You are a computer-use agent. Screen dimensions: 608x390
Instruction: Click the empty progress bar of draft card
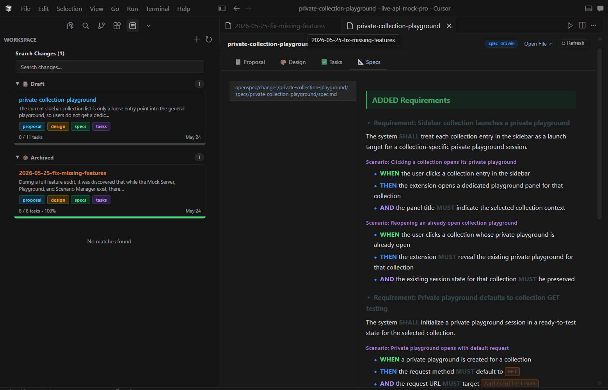pos(110,144)
